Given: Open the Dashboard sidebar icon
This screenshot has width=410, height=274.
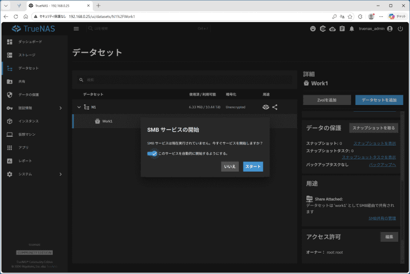Looking at the screenshot, I should [x=10, y=42].
